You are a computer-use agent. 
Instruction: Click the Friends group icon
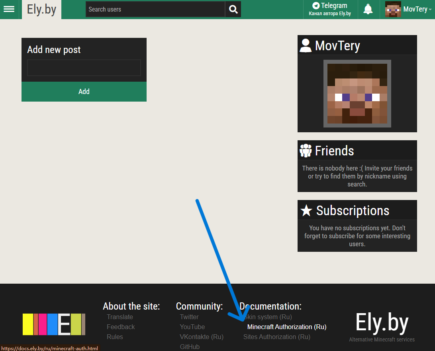pyautogui.click(x=306, y=151)
